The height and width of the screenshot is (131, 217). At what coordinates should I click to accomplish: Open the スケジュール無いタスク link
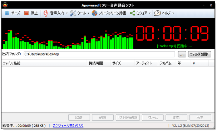68,126
